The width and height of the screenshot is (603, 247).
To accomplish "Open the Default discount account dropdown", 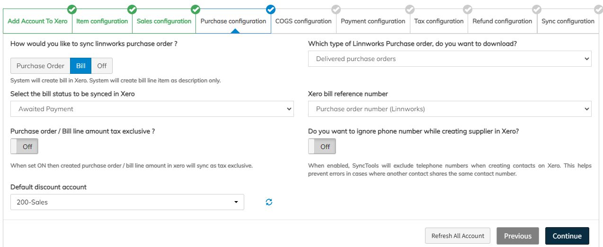I will (127, 202).
